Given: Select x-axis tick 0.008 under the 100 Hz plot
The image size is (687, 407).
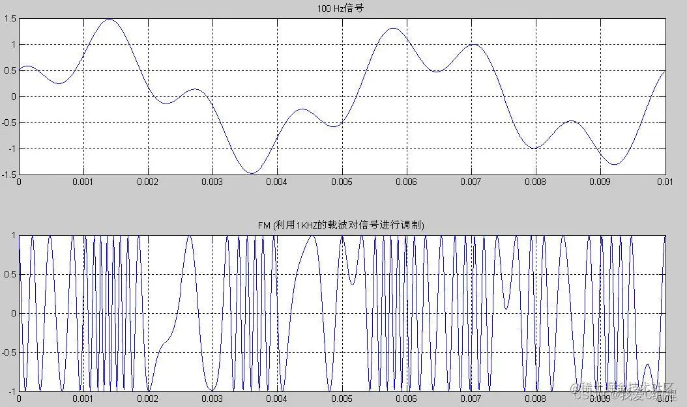Looking at the screenshot, I should pos(535,182).
